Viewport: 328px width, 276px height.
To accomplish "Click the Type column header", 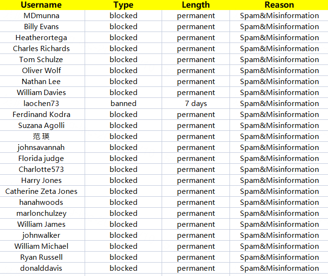I will click(123, 5).
